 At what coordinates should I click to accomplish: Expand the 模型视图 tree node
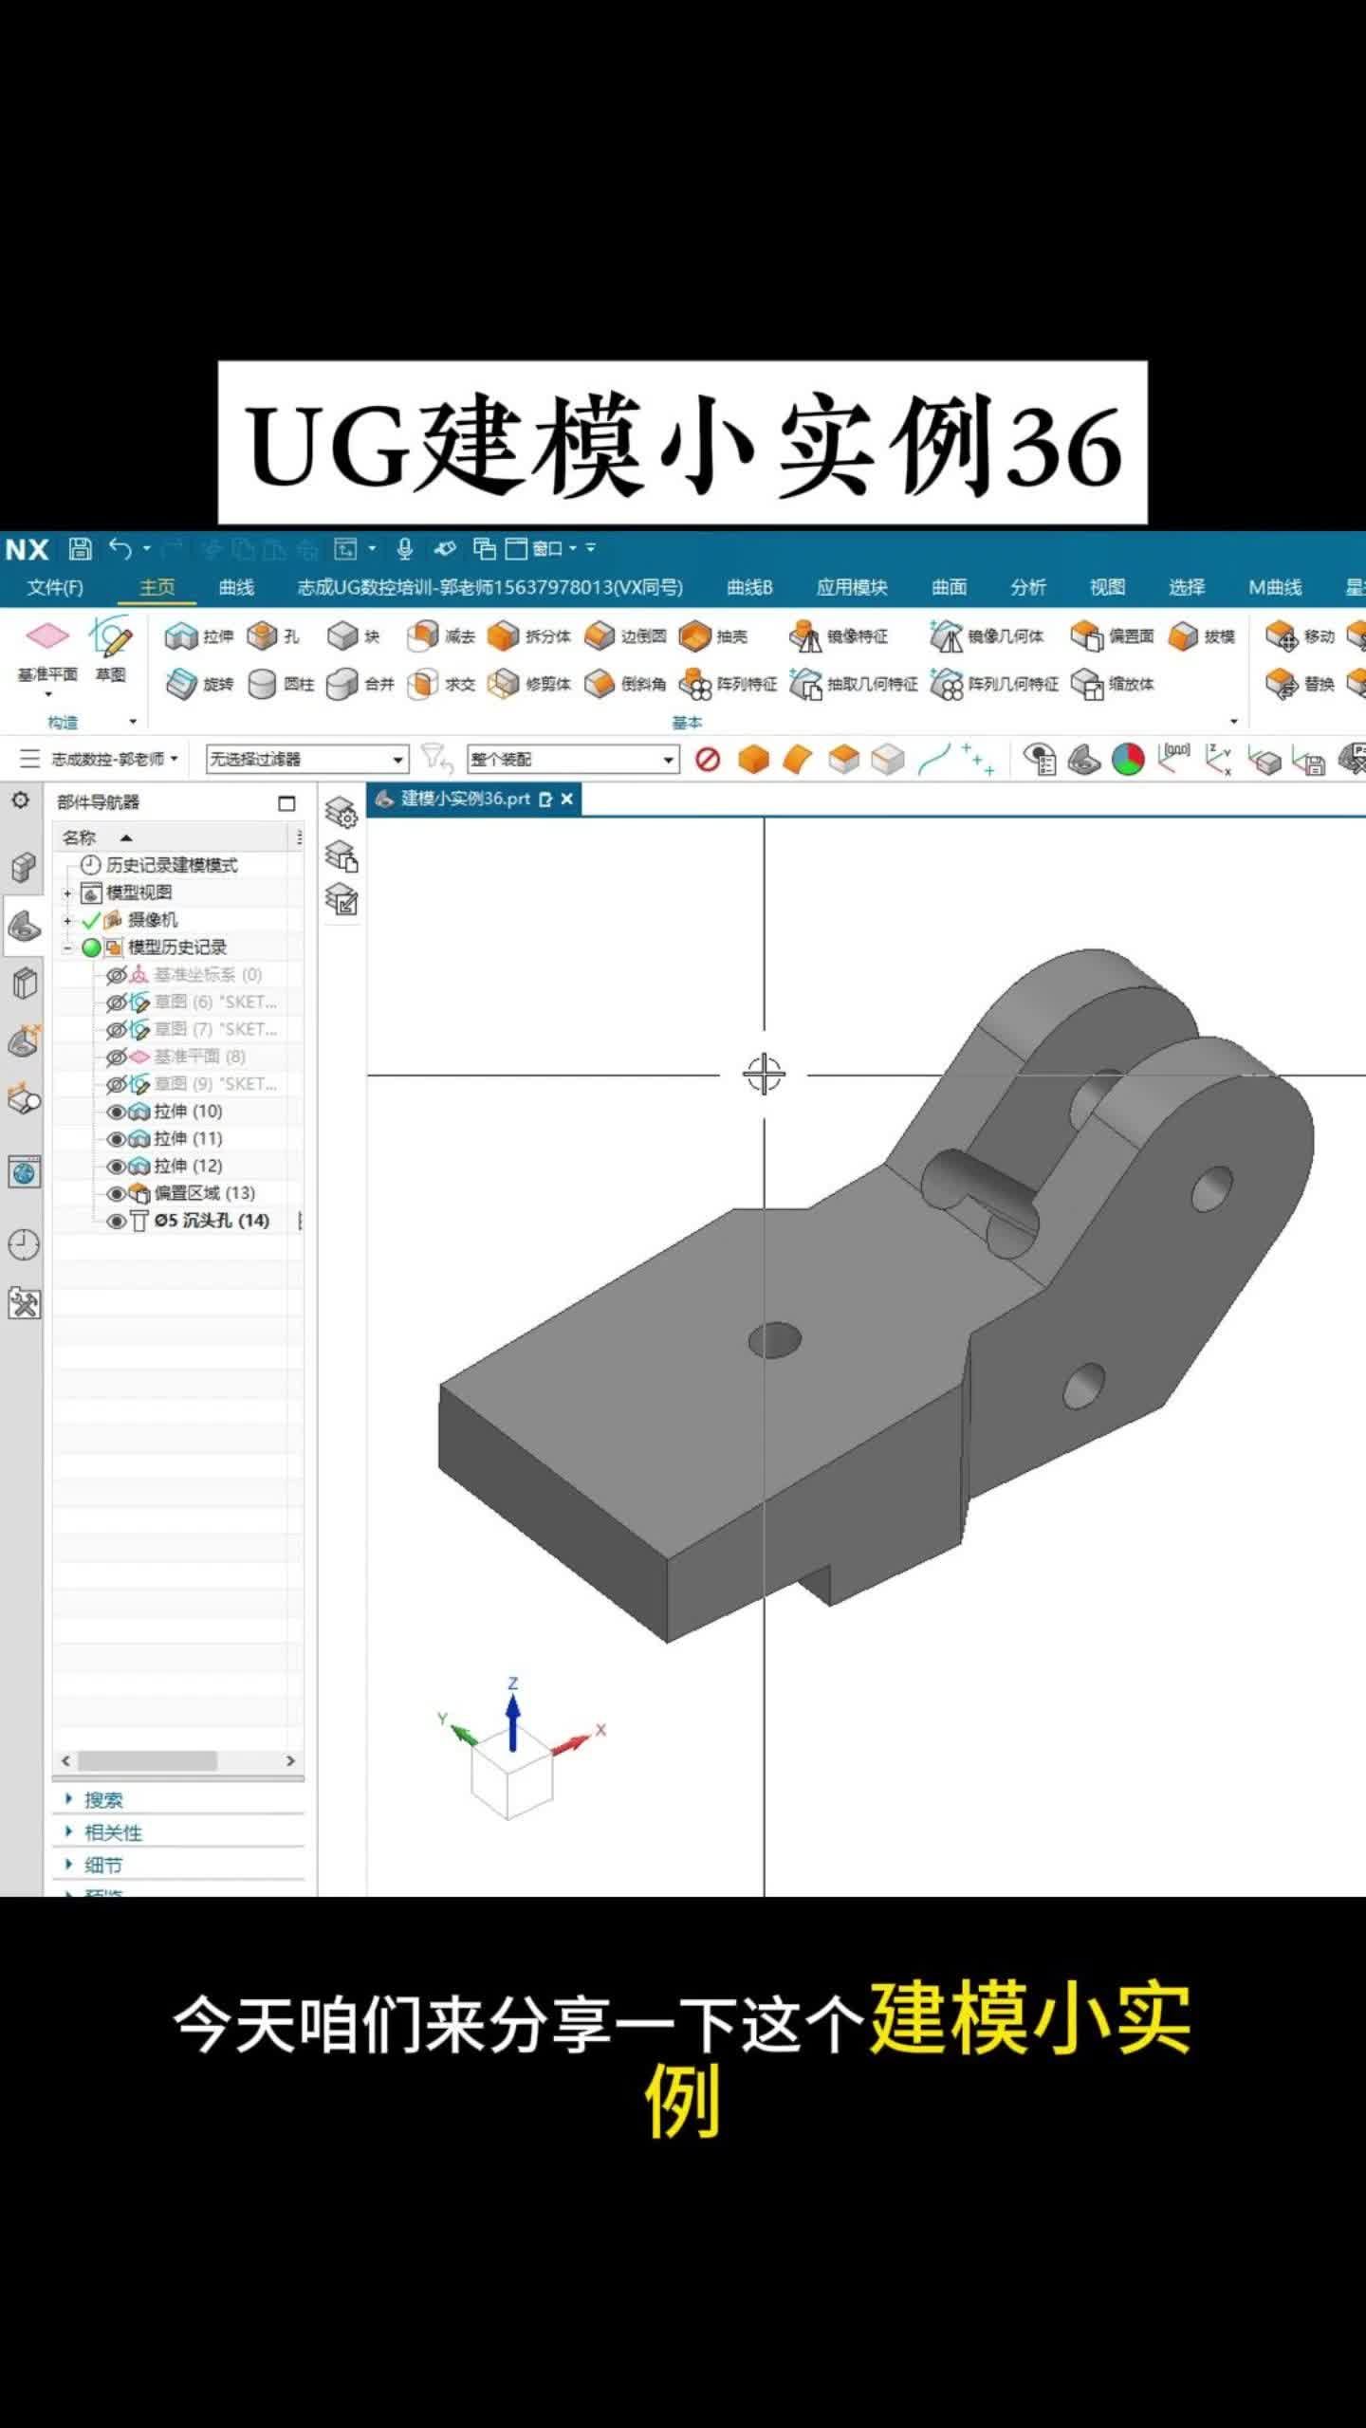click(67, 892)
